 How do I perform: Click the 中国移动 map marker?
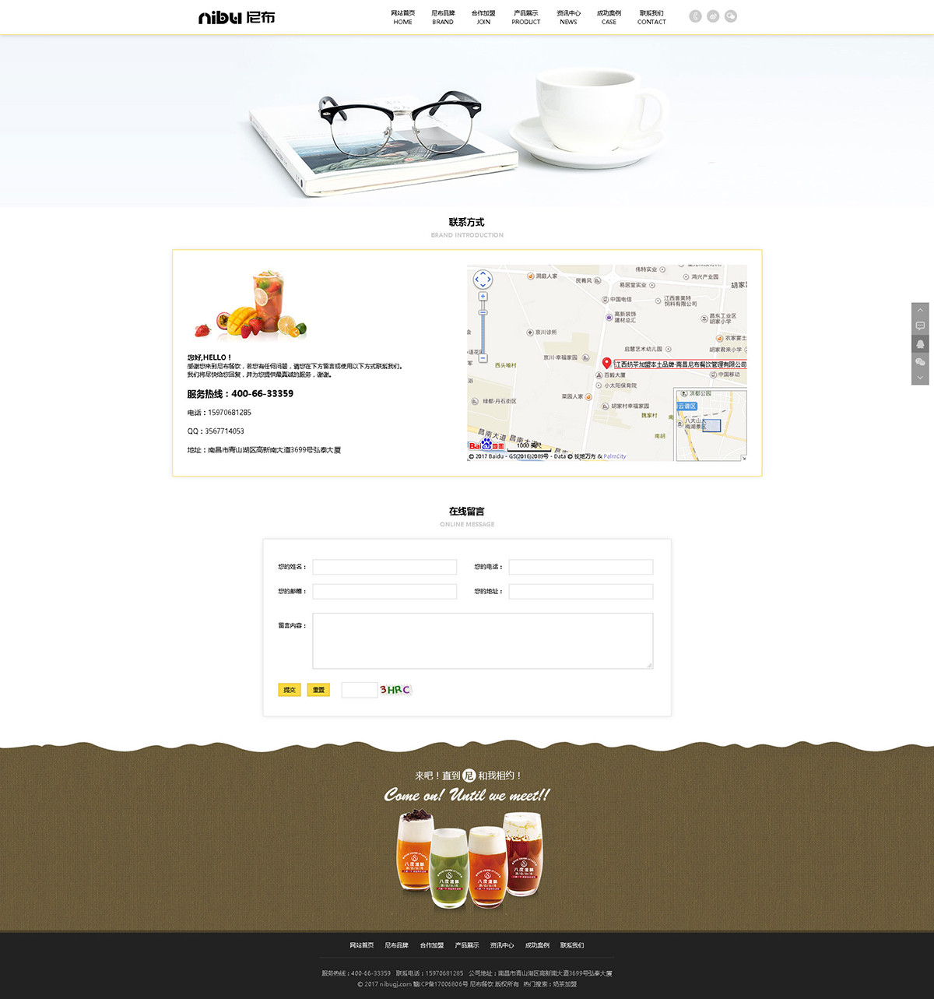pyautogui.click(x=713, y=375)
